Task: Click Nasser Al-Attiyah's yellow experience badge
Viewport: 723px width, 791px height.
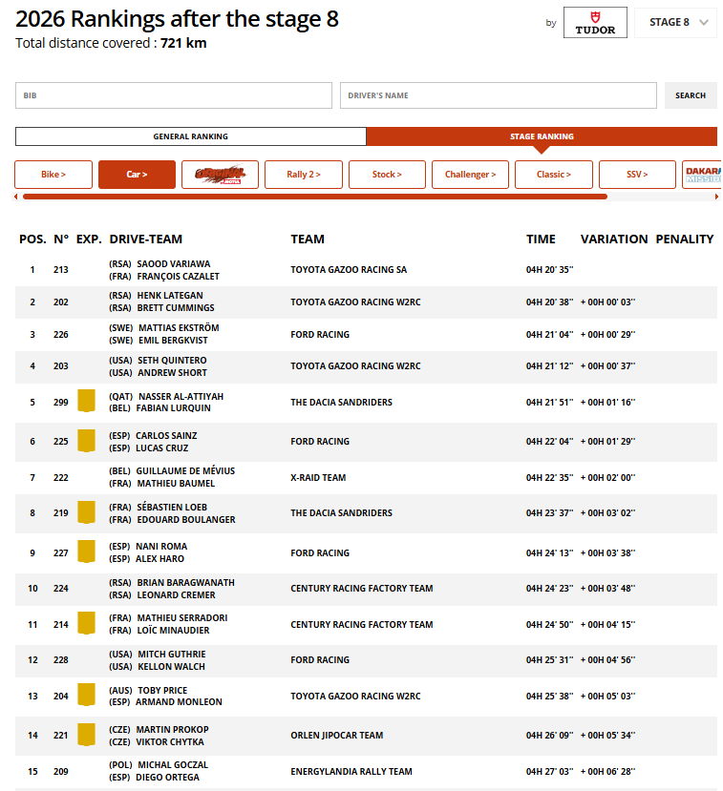Action: [86, 401]
